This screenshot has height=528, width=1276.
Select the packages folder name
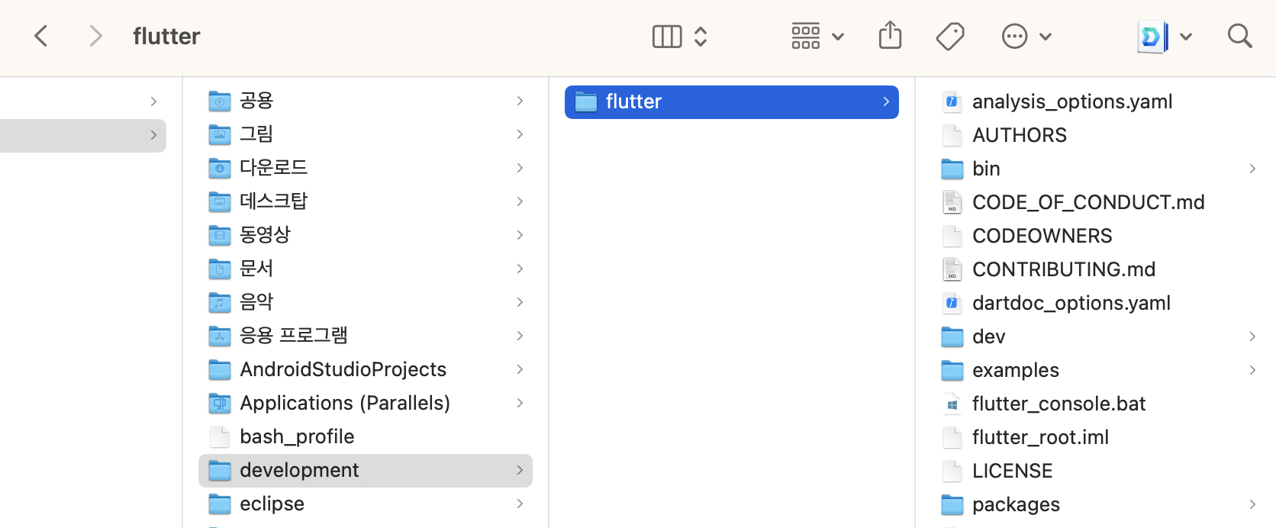[1016, 504]
